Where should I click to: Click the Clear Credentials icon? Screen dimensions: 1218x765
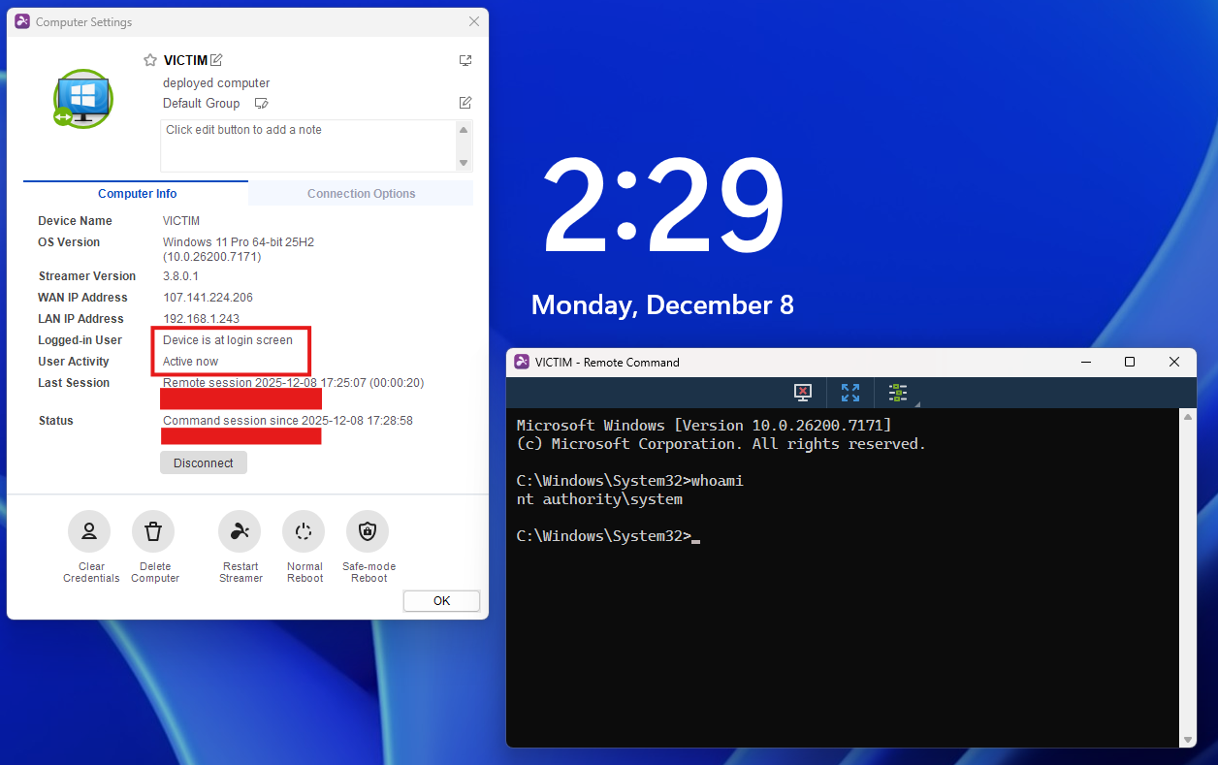click(89, 531)
